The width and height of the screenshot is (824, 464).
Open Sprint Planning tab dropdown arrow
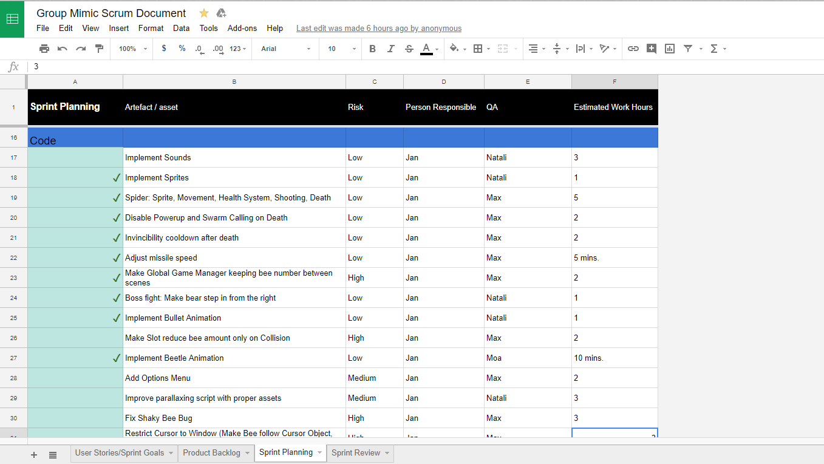point(320,452)
